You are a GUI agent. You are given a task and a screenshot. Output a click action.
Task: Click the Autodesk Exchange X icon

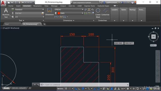[122, 3]
